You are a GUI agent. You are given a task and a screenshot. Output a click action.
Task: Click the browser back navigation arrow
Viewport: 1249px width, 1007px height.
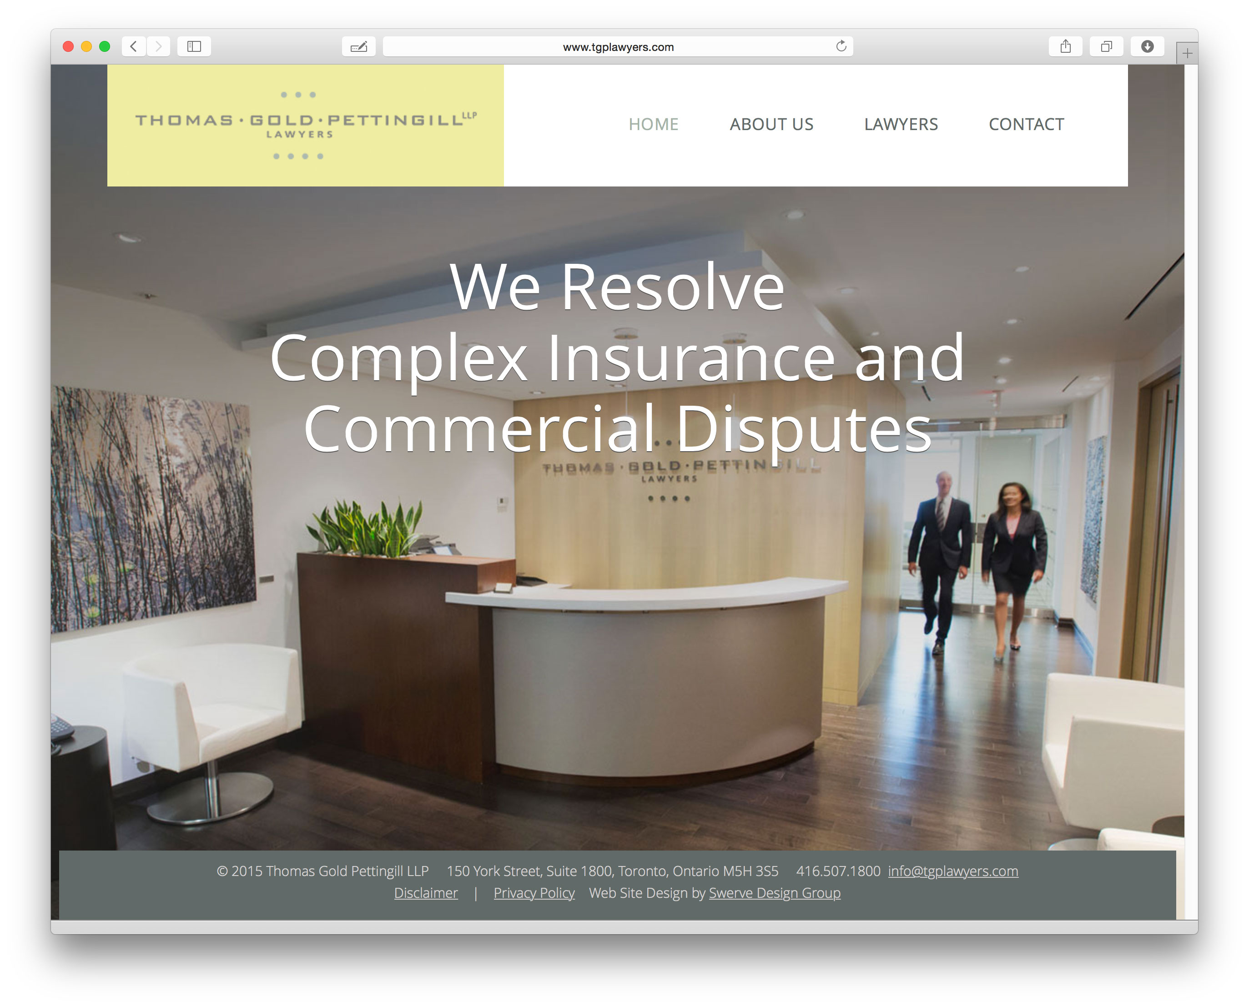(136, 46)
